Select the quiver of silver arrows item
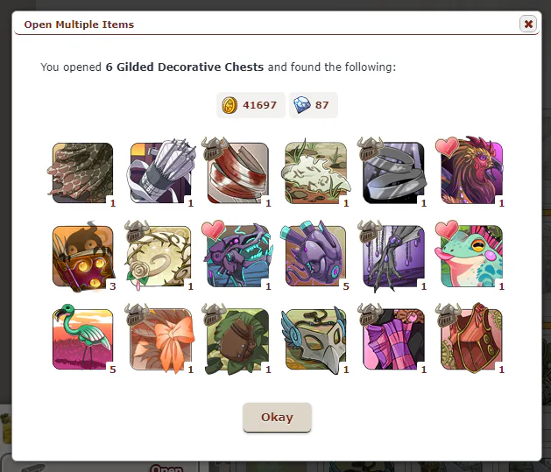 point(160,173)
